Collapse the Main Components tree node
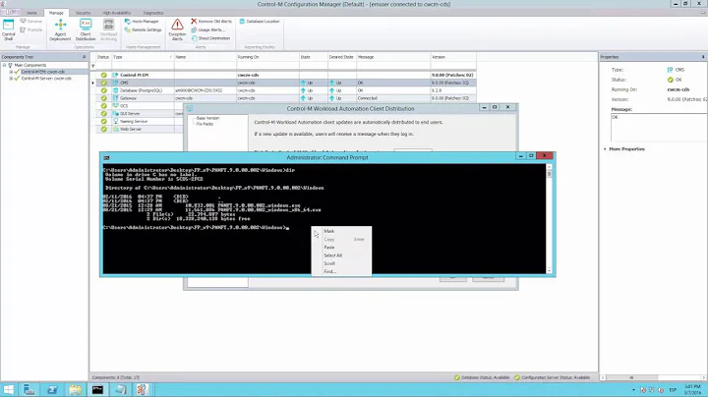This screenshot has height=397, width=708. click(x=5, y=66)
